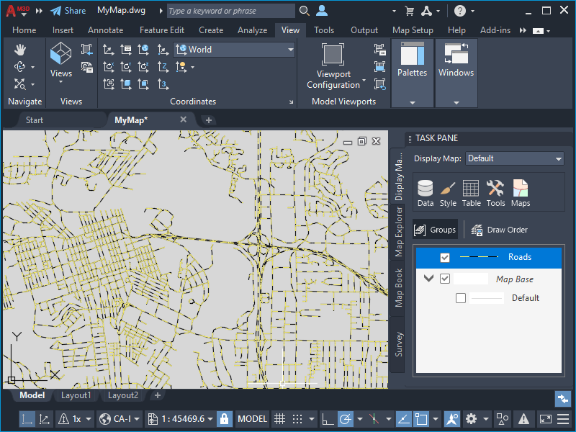Open the Layout1 tab
This screenshot has height=432, width=576.
[76, 395]
